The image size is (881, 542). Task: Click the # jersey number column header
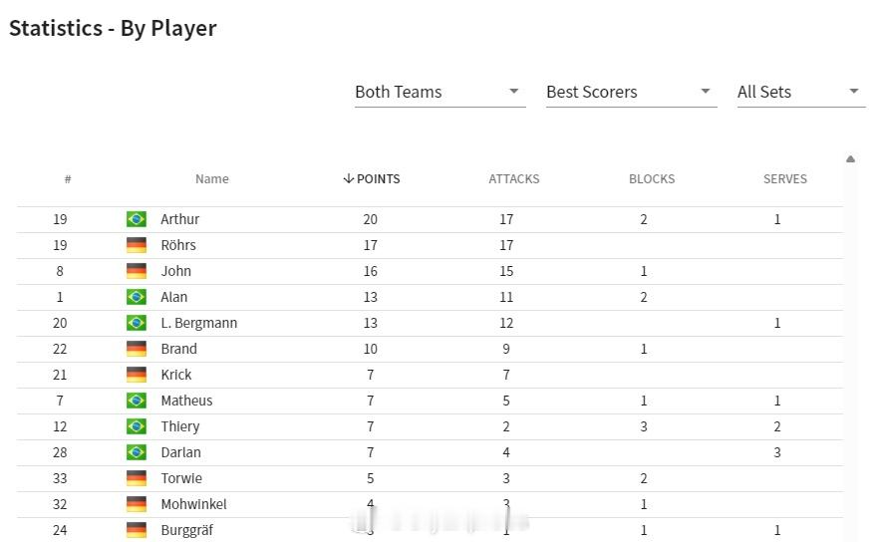[68, 178]
